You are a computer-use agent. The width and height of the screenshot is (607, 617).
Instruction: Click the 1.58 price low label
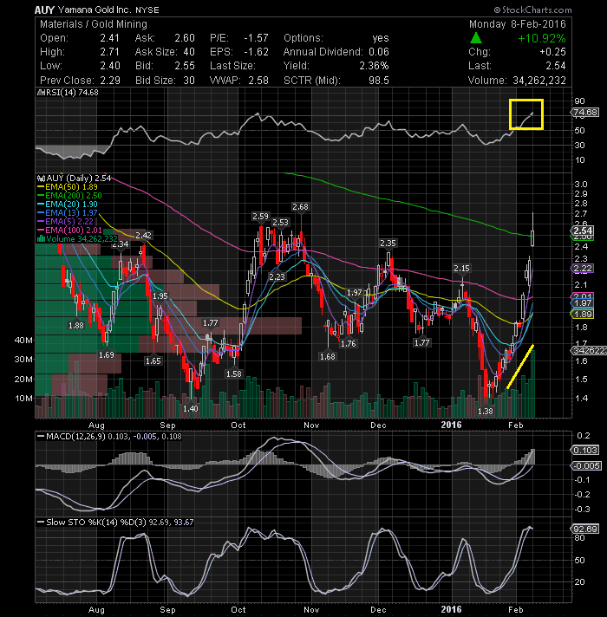click(x=234, y=373)
